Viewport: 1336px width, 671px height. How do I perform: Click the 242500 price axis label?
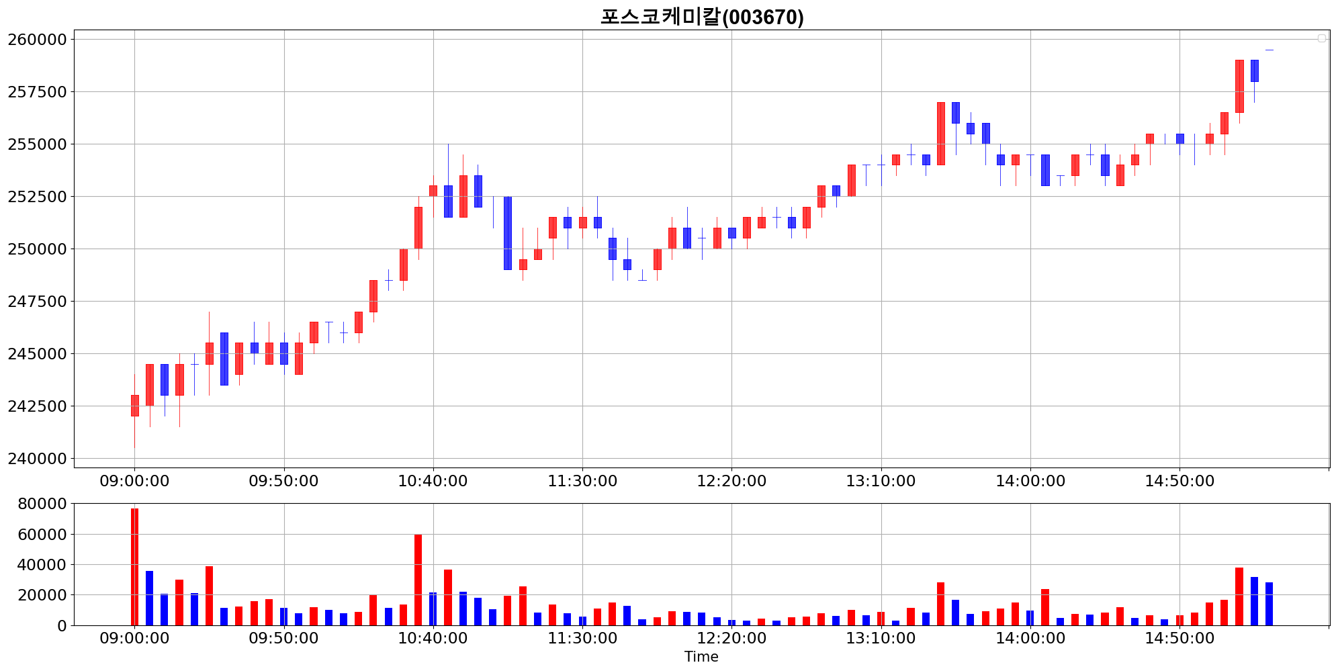tap(37, 406)
